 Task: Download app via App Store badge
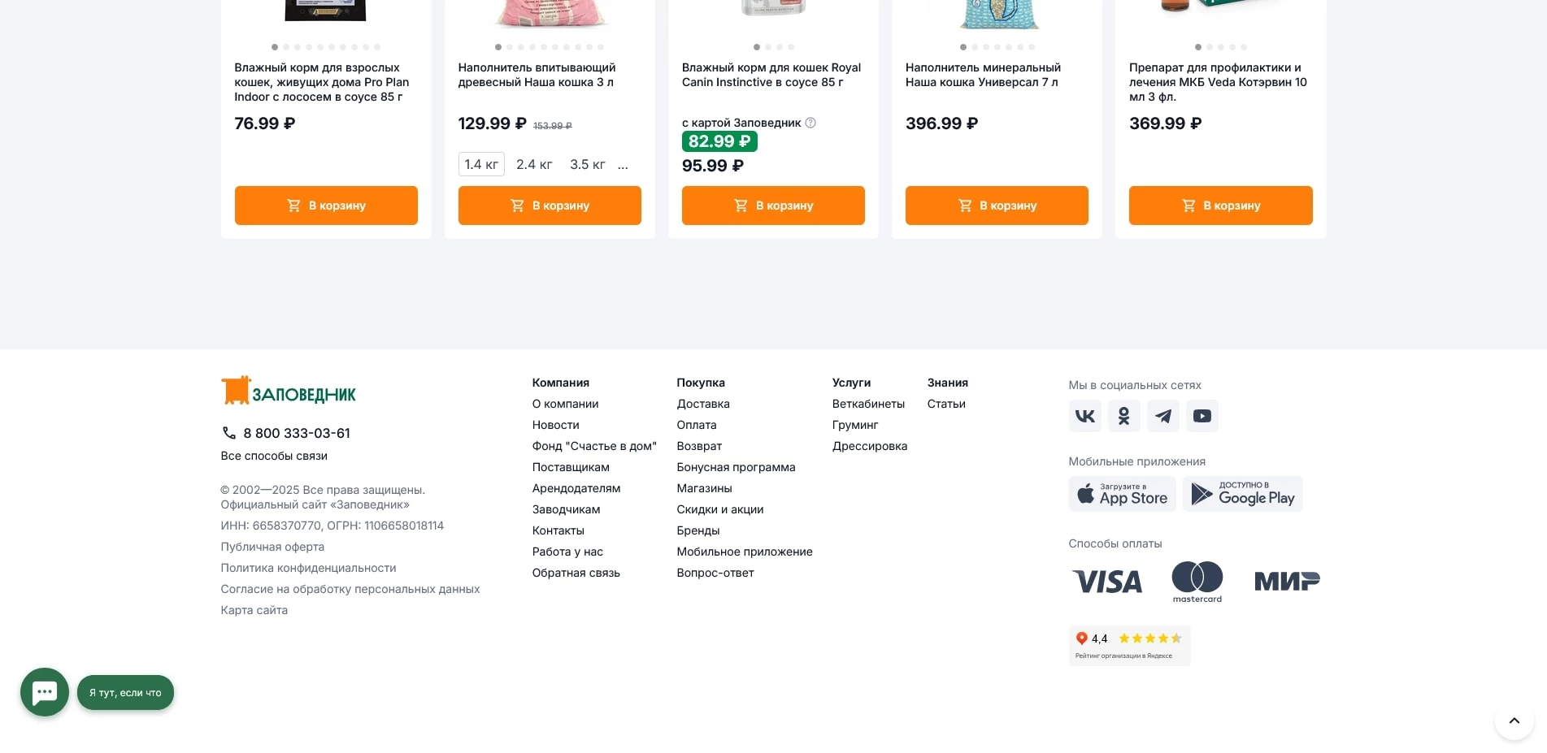pyautogui.click(x=1122, y=494)
